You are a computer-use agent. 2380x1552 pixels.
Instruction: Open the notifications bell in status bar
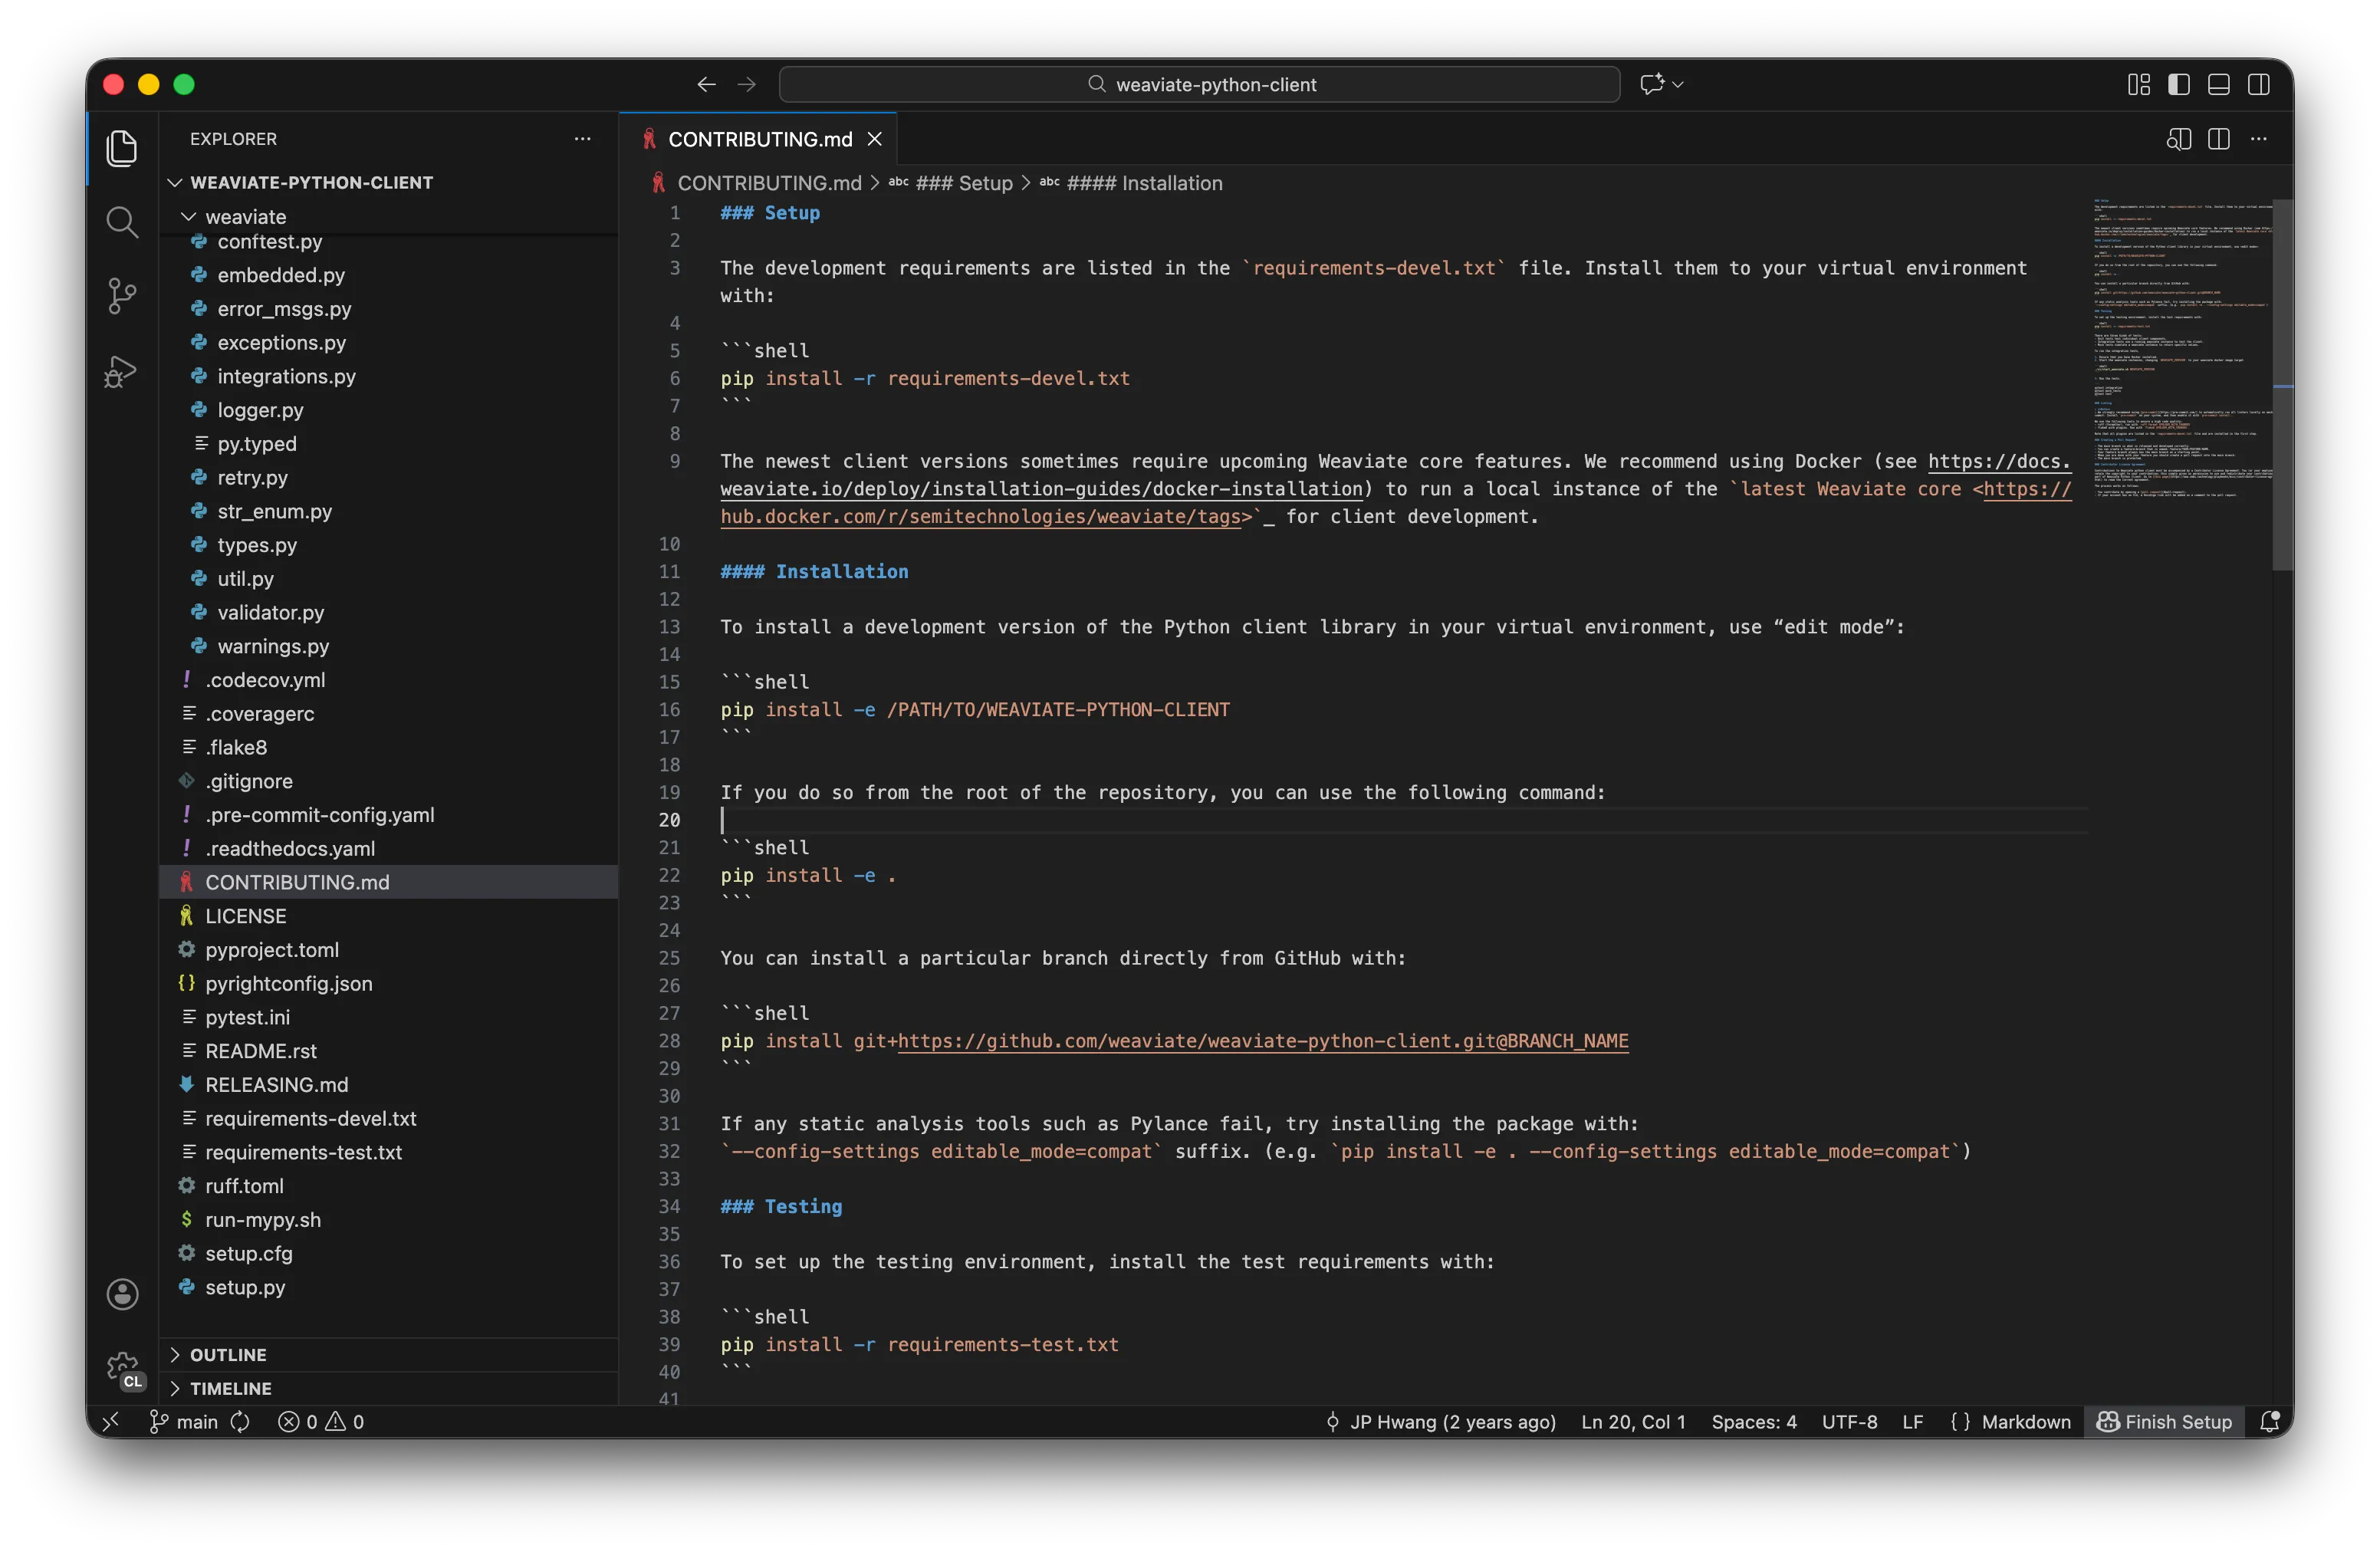2268,1421
